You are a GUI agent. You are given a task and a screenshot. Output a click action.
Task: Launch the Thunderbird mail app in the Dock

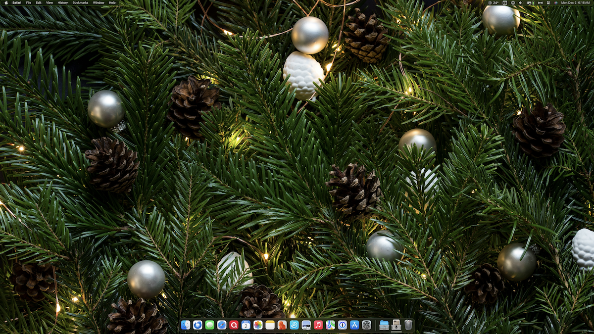pyautogui.click(x=198, y=325)
